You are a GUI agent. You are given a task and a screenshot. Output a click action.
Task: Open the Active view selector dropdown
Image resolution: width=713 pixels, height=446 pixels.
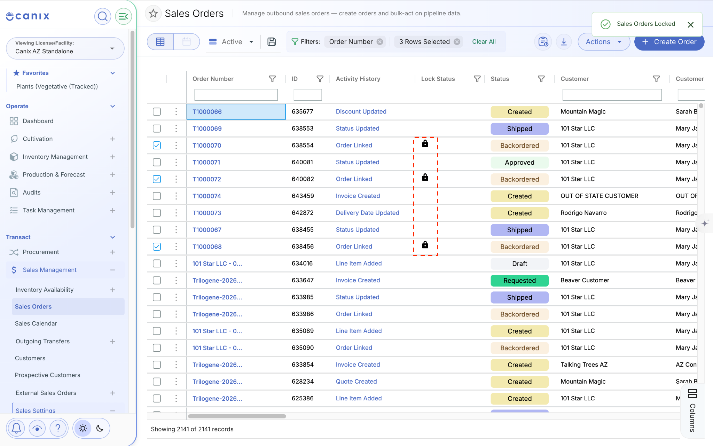pos(232,42)
